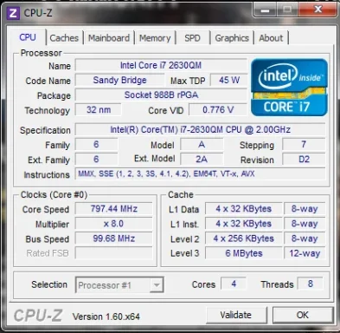Click the Stepping value 7

pos(304,144)
